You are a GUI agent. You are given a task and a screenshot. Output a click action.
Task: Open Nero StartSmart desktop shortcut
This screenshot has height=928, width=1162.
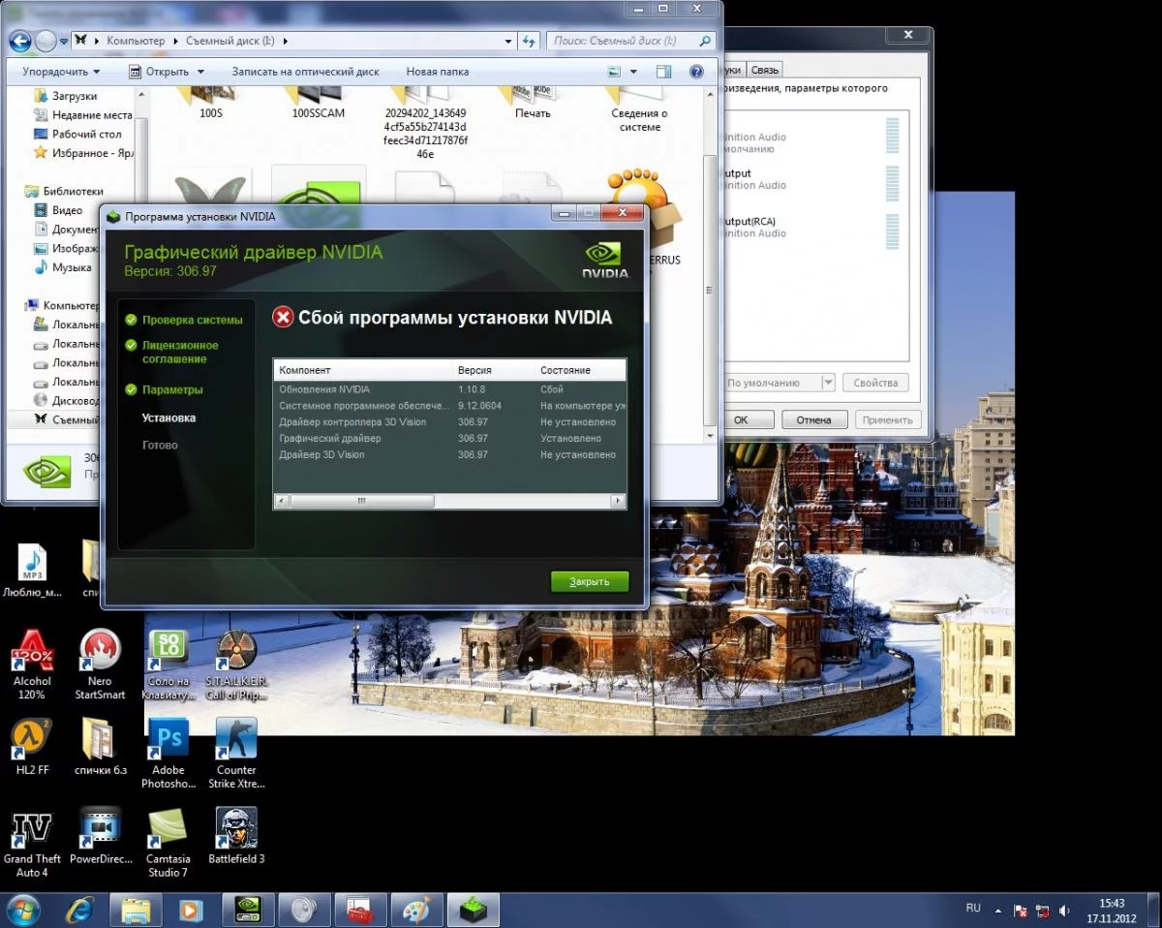100,665
